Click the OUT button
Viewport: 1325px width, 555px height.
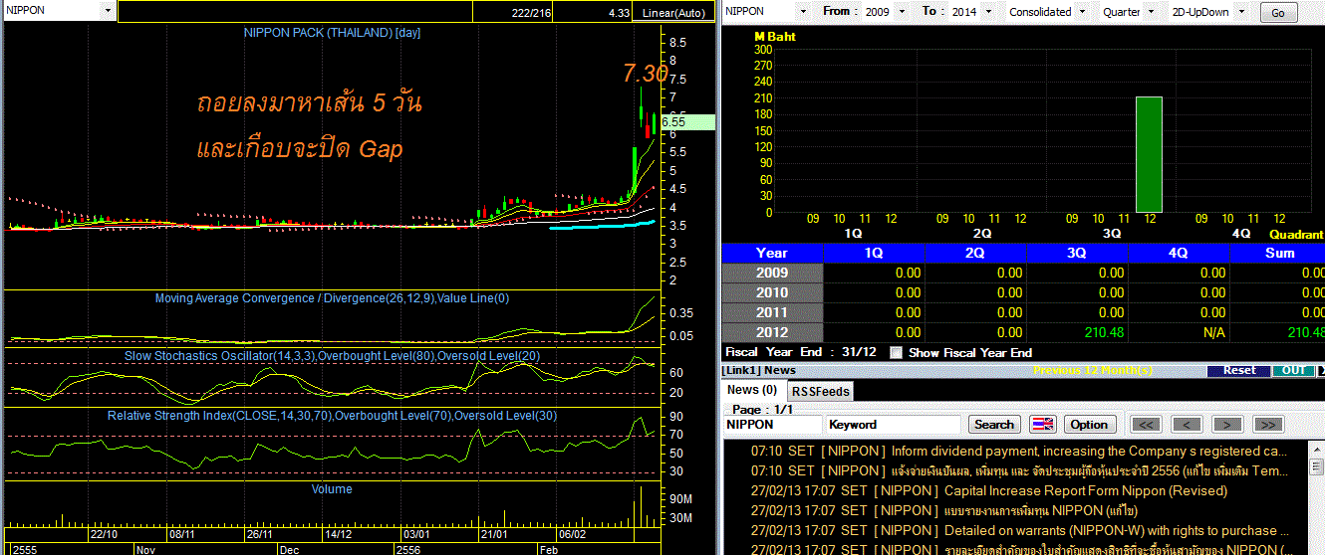click(1293, 370)
